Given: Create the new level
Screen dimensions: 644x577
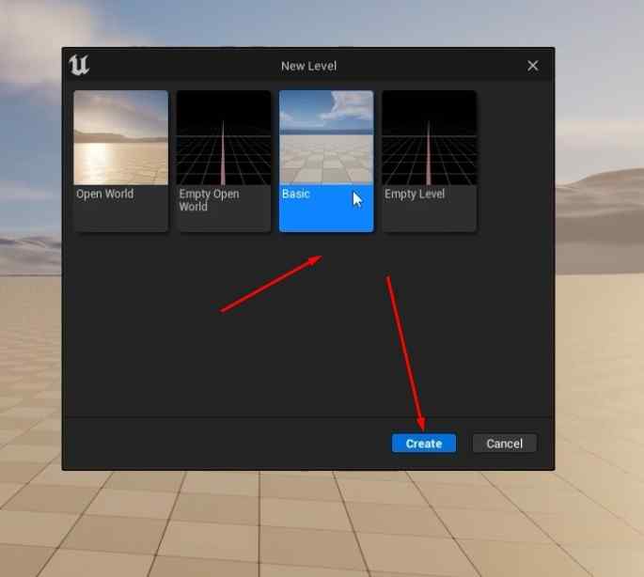Looking at the screenshot, I should coord(424,444).
